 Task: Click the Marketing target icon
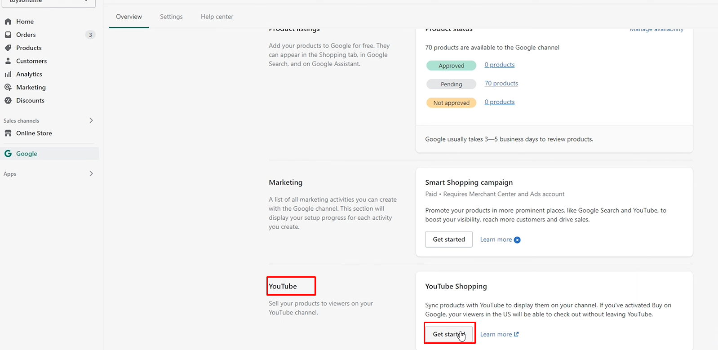point(8,87)
